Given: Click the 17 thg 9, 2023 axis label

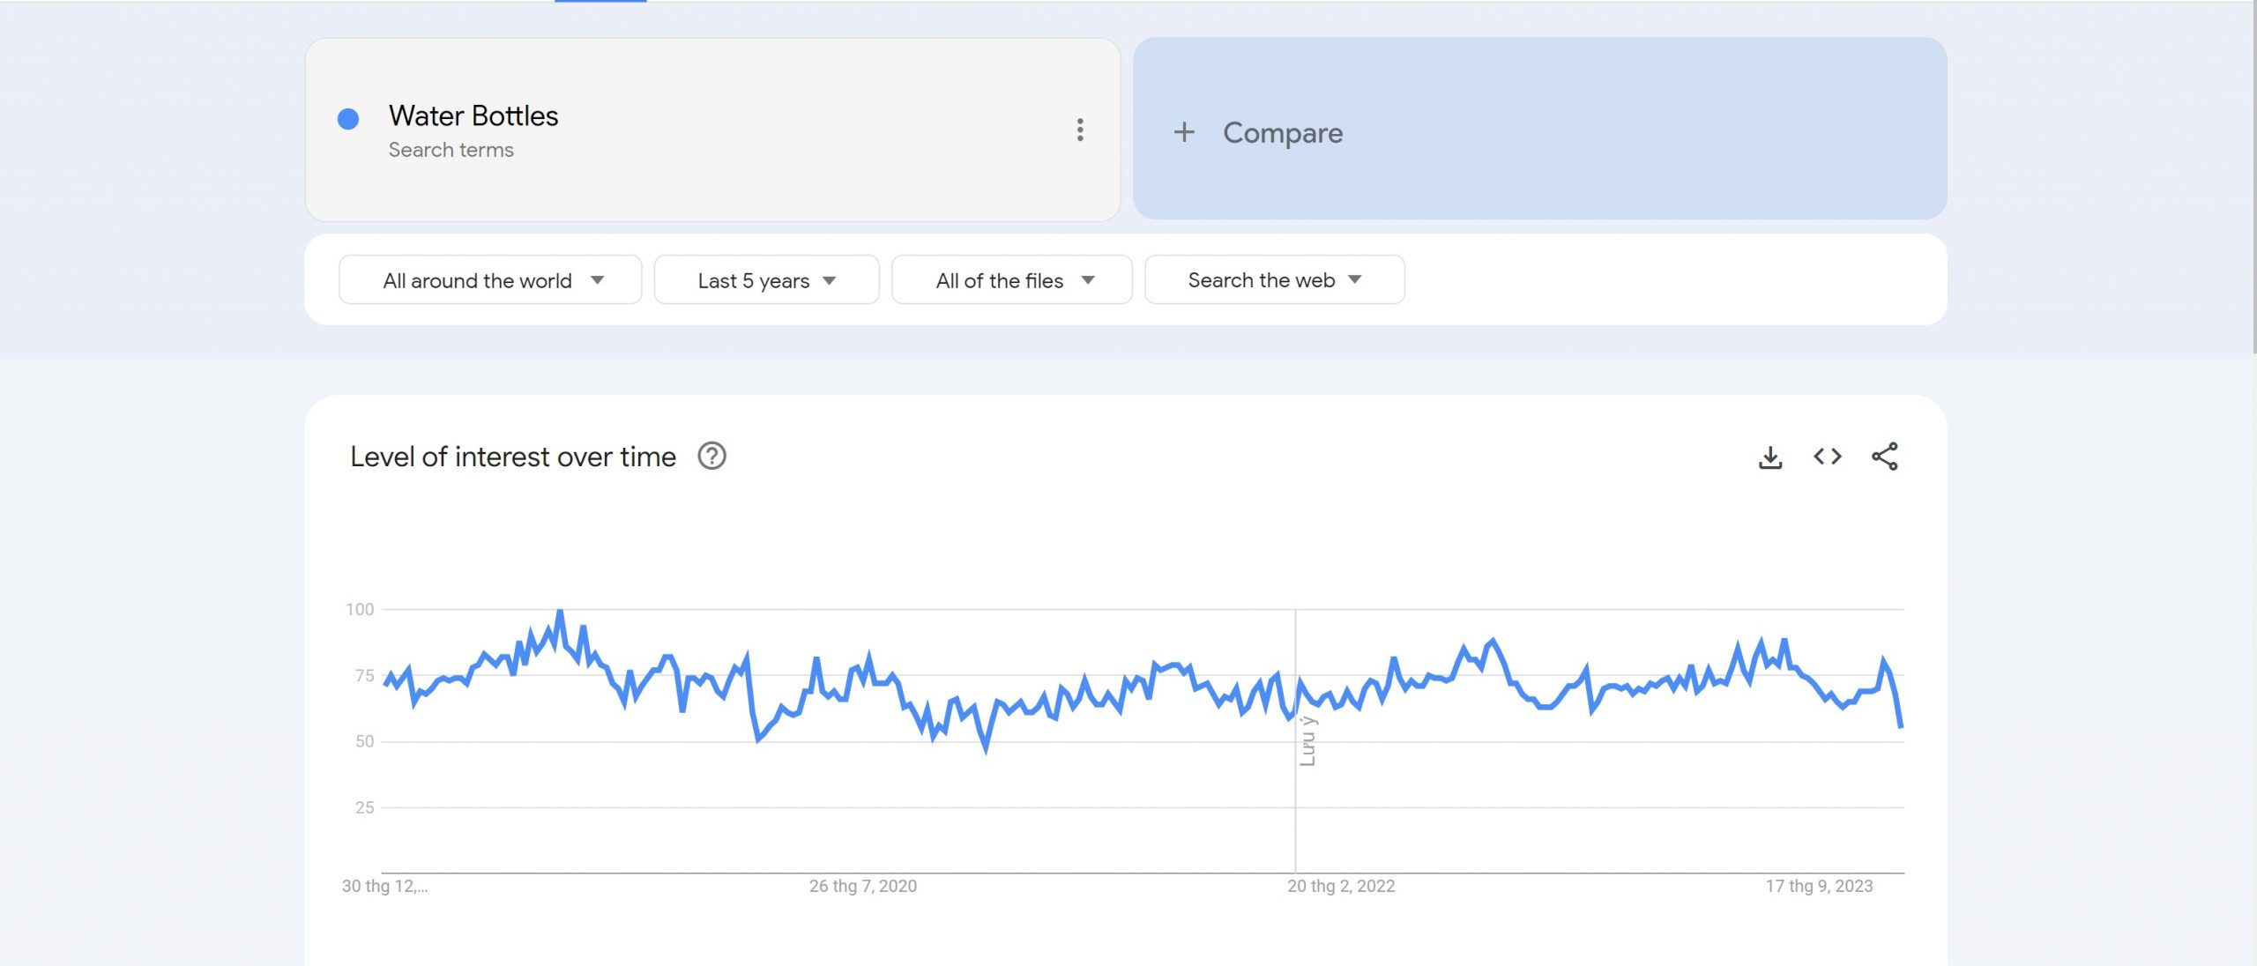Looking at the screenshot, I should [1819, 887].
